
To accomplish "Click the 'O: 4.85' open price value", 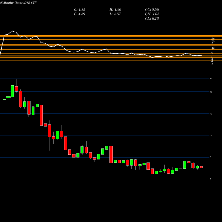I will click(79, 10).
